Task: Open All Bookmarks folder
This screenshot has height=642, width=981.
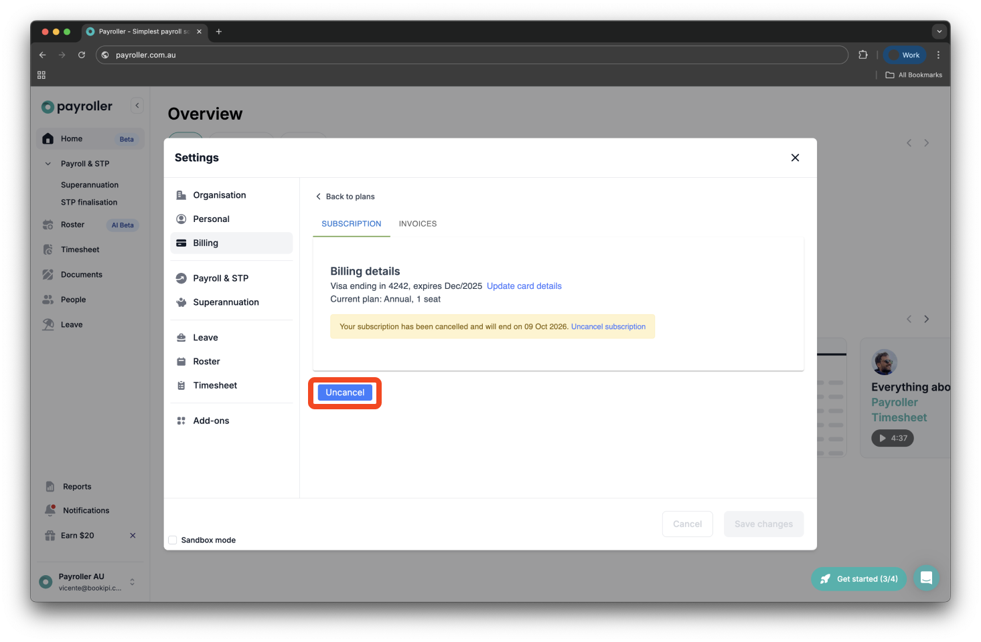Action: pos(913,75)
